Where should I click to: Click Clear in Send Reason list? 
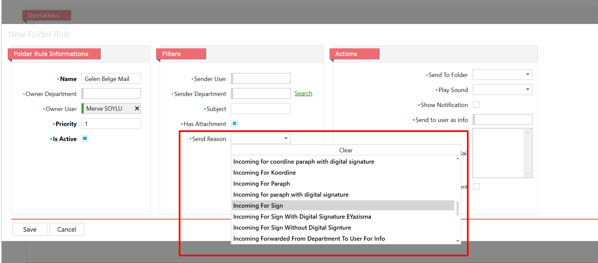pos(346,150)
